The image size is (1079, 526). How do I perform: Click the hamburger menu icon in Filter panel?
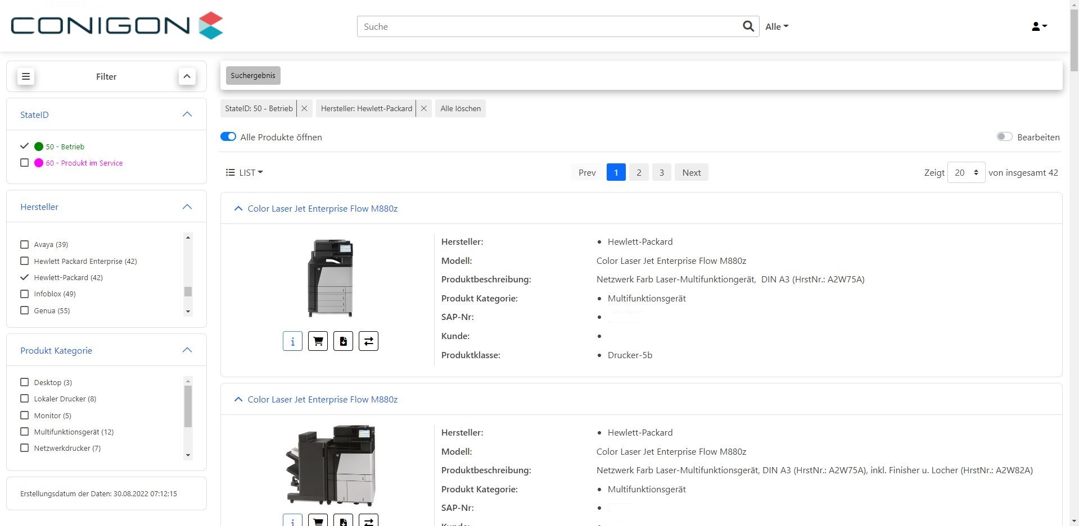tap(26, 76)
